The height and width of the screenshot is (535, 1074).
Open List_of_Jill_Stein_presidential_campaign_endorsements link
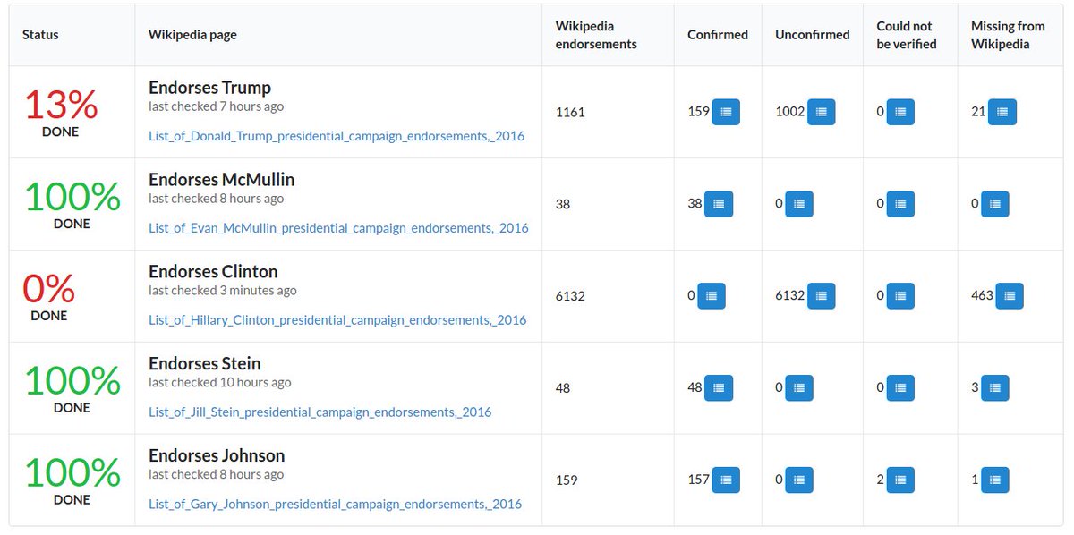point(320,412)
